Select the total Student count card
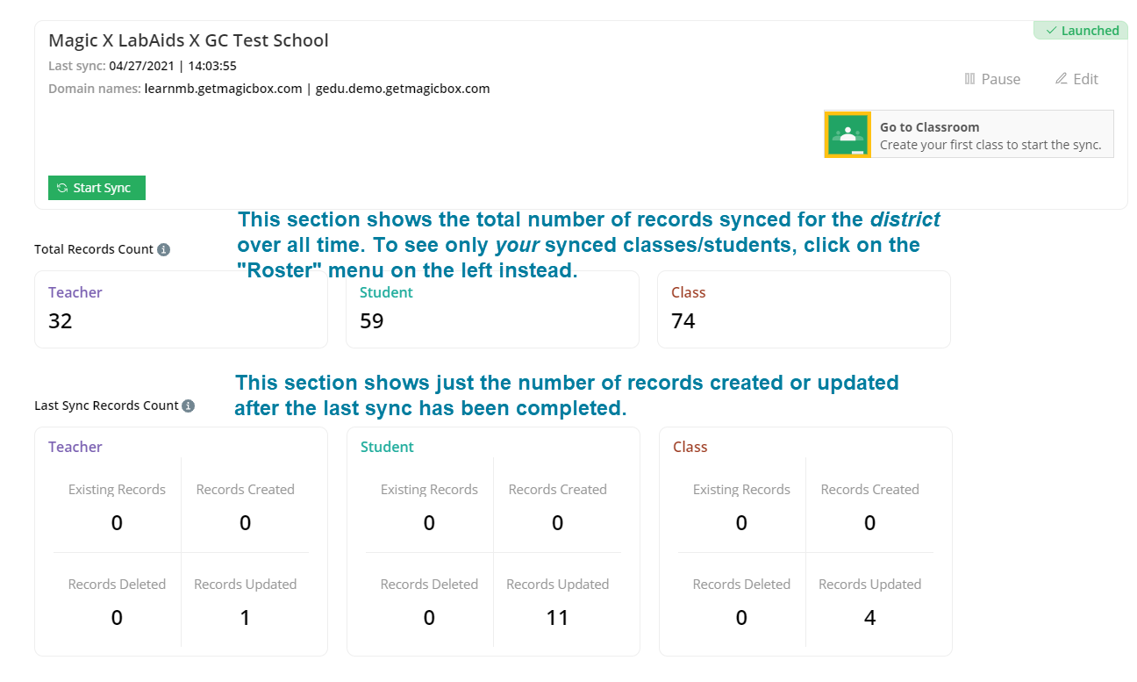 tap(492, 309)
